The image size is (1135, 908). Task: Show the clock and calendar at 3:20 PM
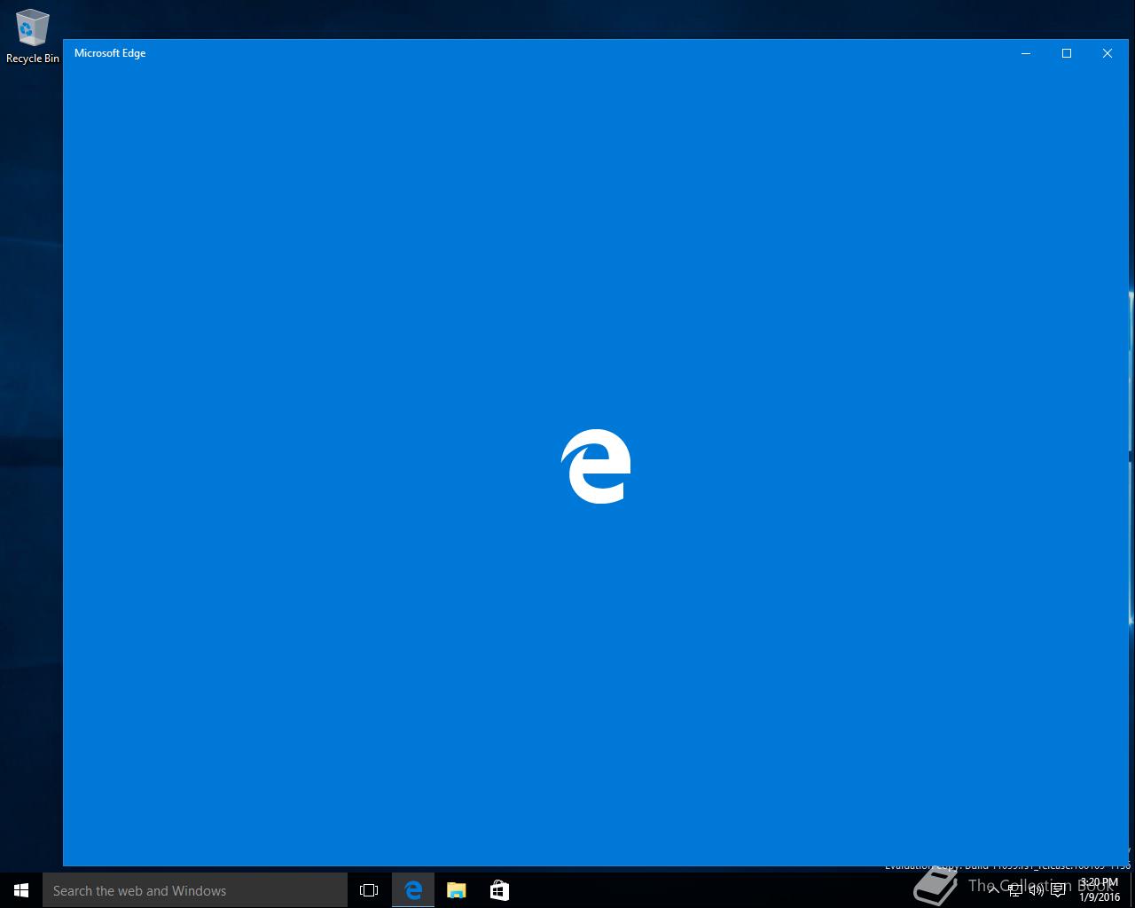point(1100,890)
